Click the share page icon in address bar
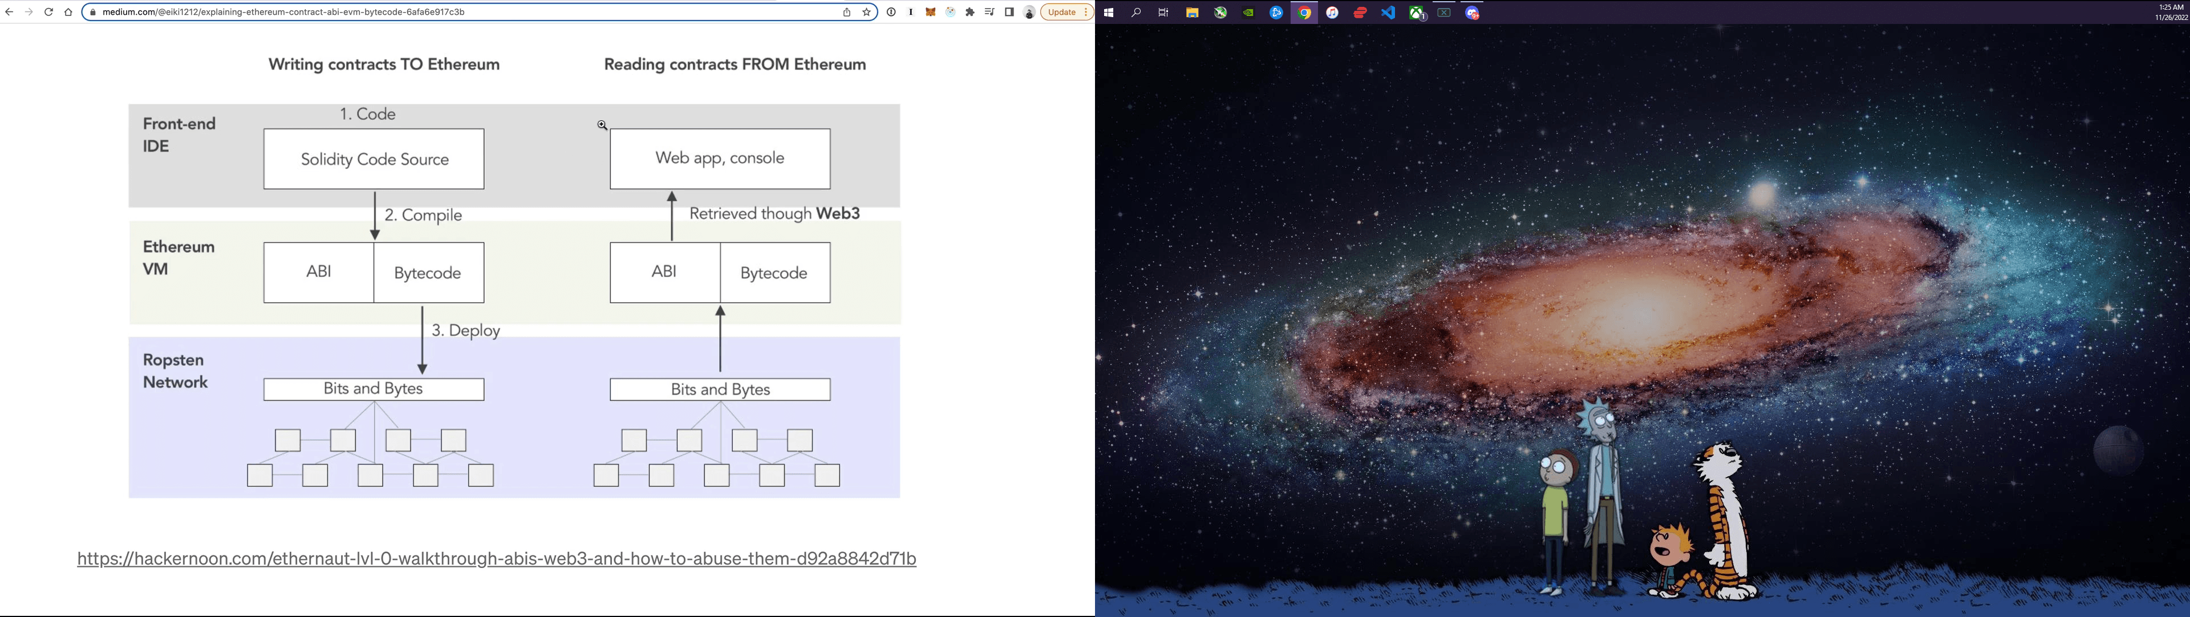The height and width of the screenshot is (617, 2190). 847,12
